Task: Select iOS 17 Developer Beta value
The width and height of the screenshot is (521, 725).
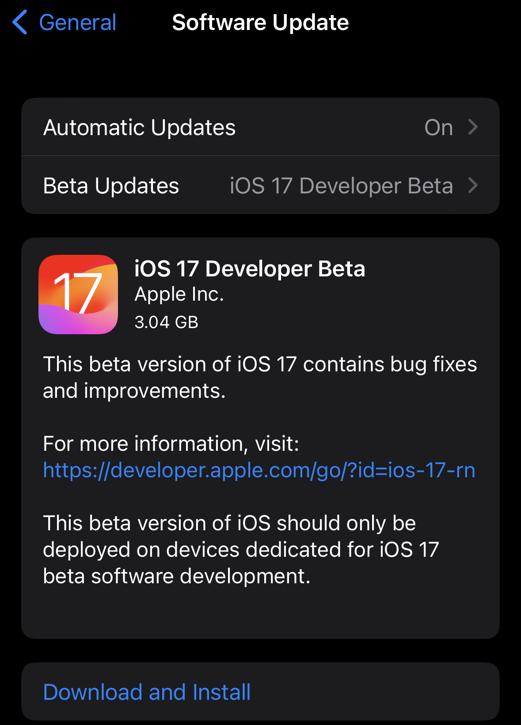Action: coord(341,186)
